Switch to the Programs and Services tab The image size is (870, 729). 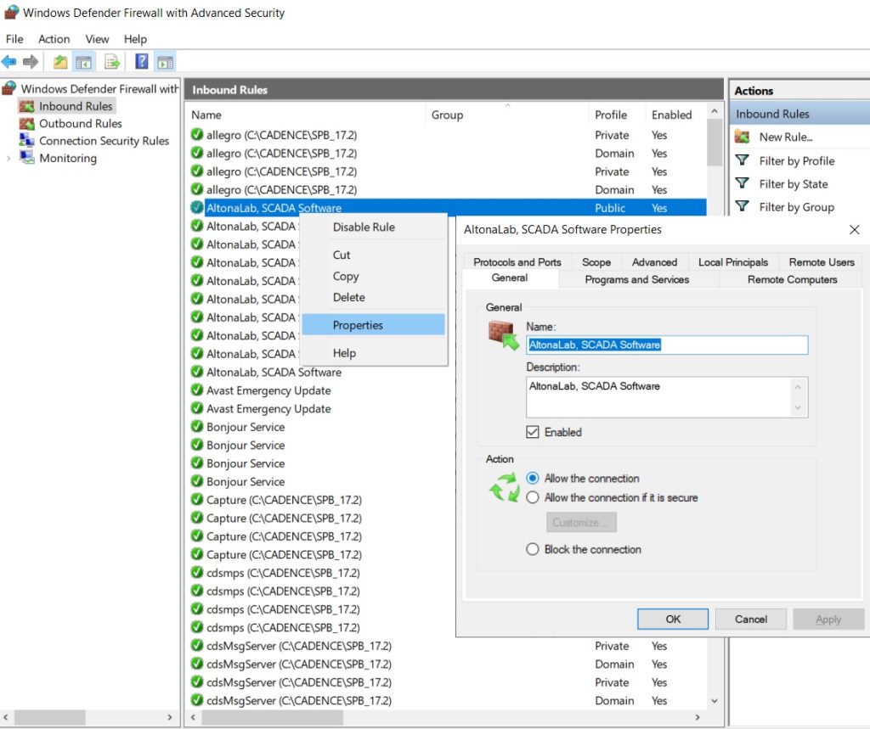pyautogui.click(x=637, y=279)
